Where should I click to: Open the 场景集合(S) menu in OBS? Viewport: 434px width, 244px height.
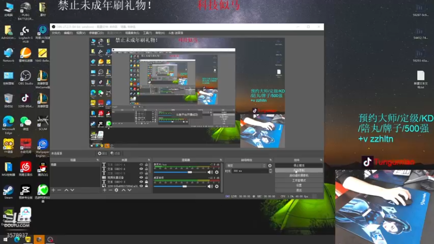(132, 33)
